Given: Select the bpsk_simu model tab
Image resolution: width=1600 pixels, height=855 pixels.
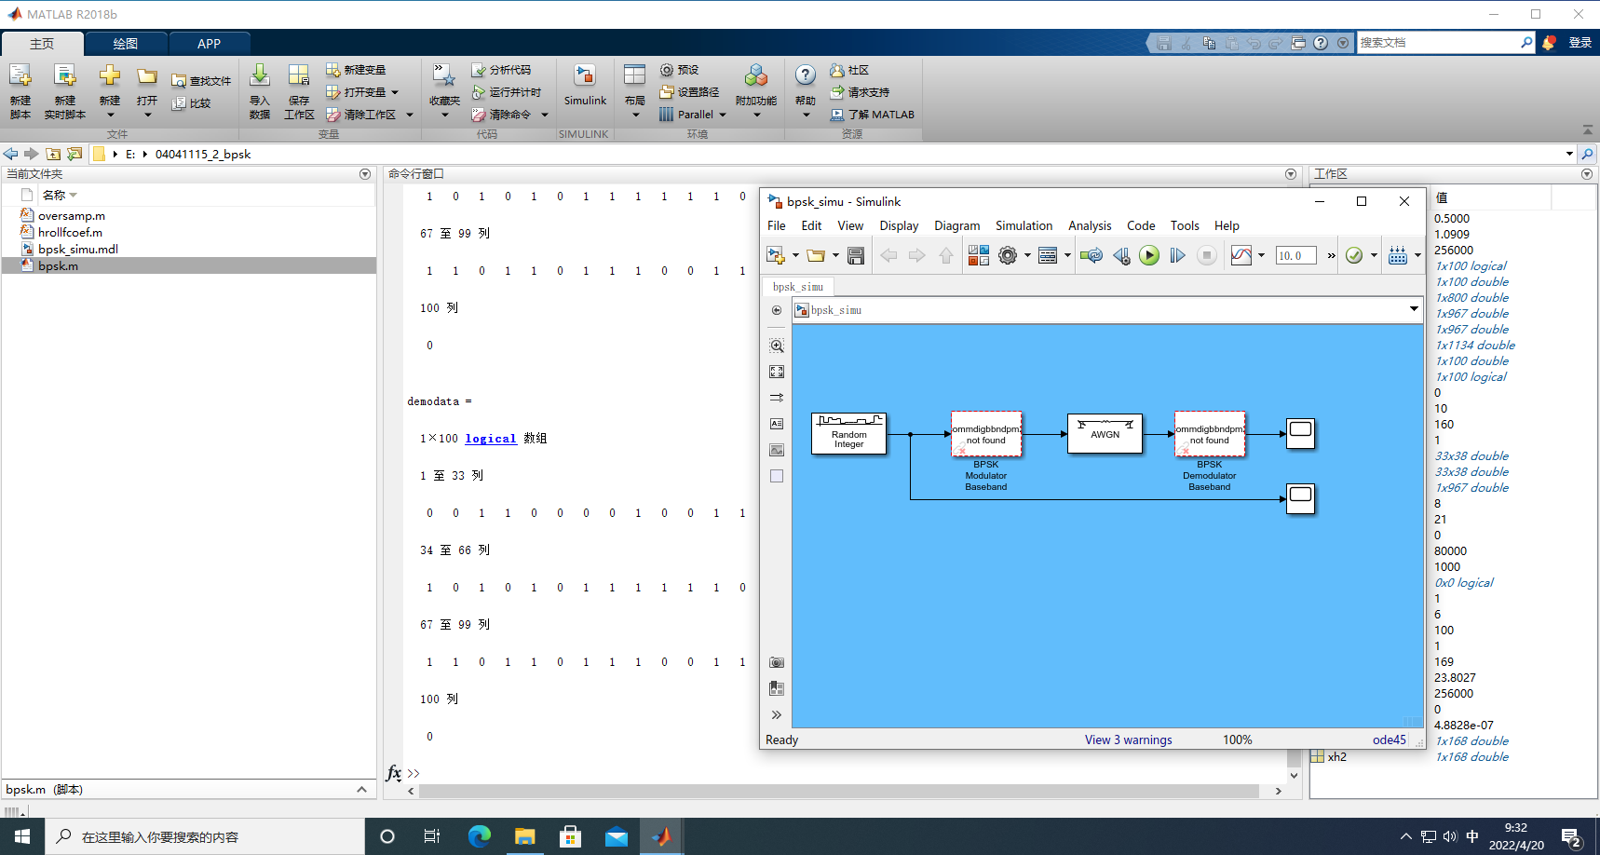Looking at the screenshot, I should pyautogui.click(x=798, y=287).
